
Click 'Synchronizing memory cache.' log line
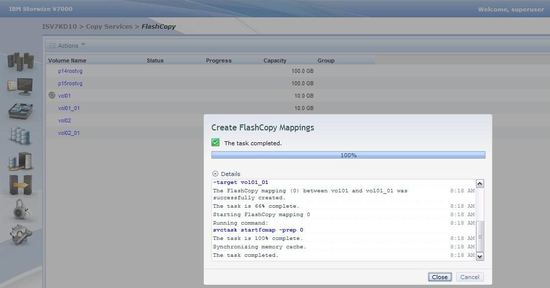coord(260,247)
